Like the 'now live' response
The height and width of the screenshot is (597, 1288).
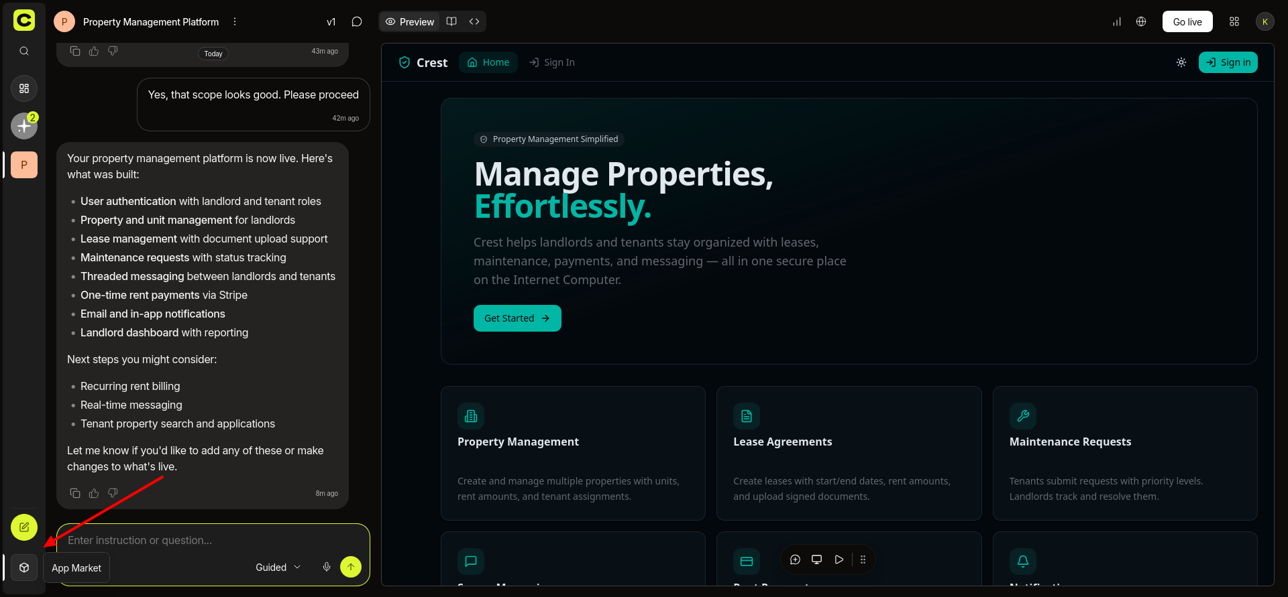(x=94, y=493)
